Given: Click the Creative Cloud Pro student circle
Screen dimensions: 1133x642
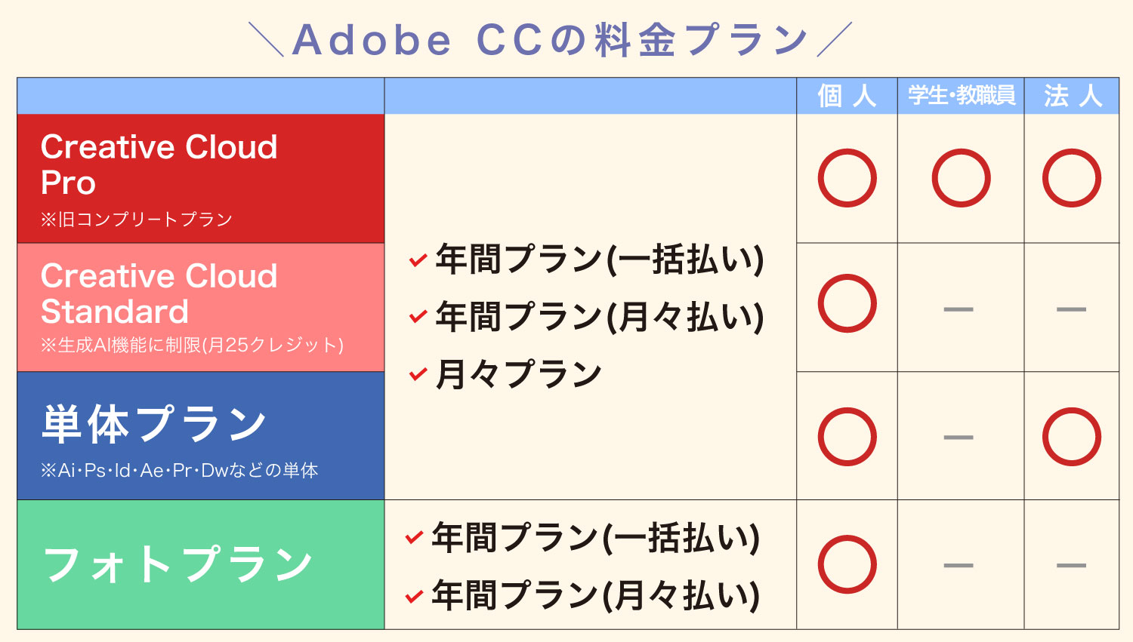Looking at the screenshot, I should 961,178.
